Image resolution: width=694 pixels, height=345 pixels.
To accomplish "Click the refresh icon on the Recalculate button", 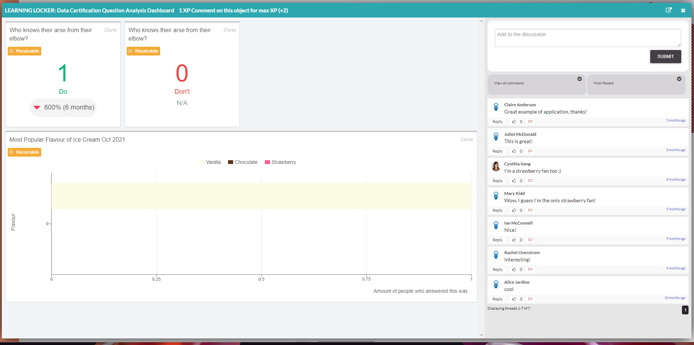I will tap(11, 51).
